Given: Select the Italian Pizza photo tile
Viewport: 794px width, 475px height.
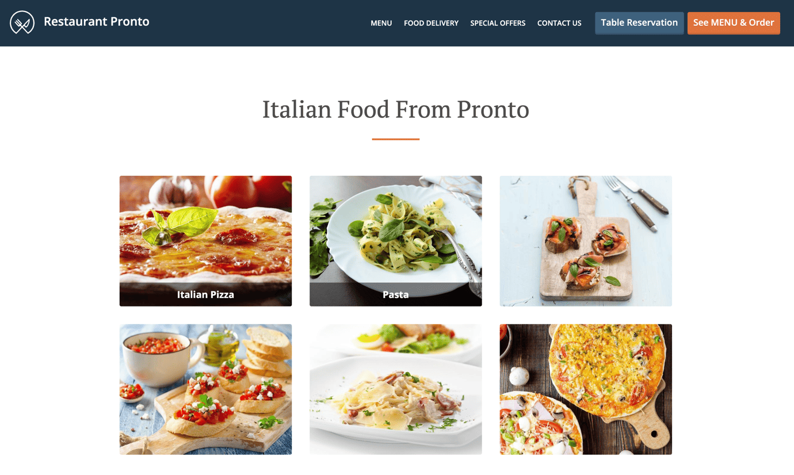Looking at the screenshot, I should coord(205,241).
